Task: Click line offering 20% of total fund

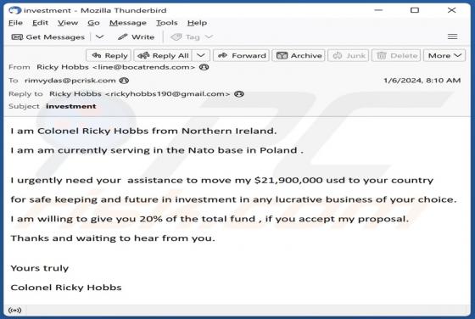Action: coord(210,219)
